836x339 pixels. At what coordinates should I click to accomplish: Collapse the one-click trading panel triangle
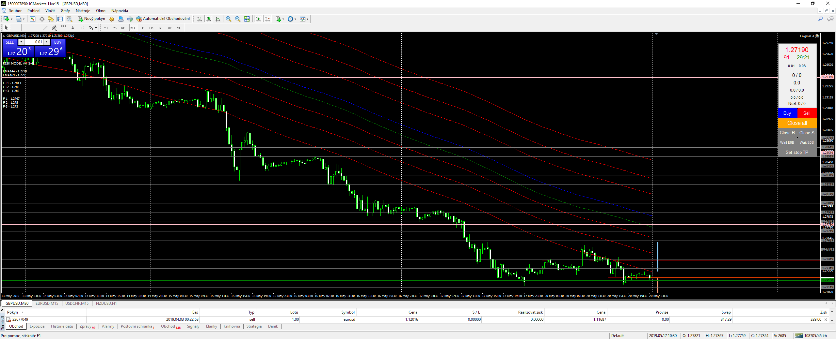pyautogui.click(x=4, y=36)
